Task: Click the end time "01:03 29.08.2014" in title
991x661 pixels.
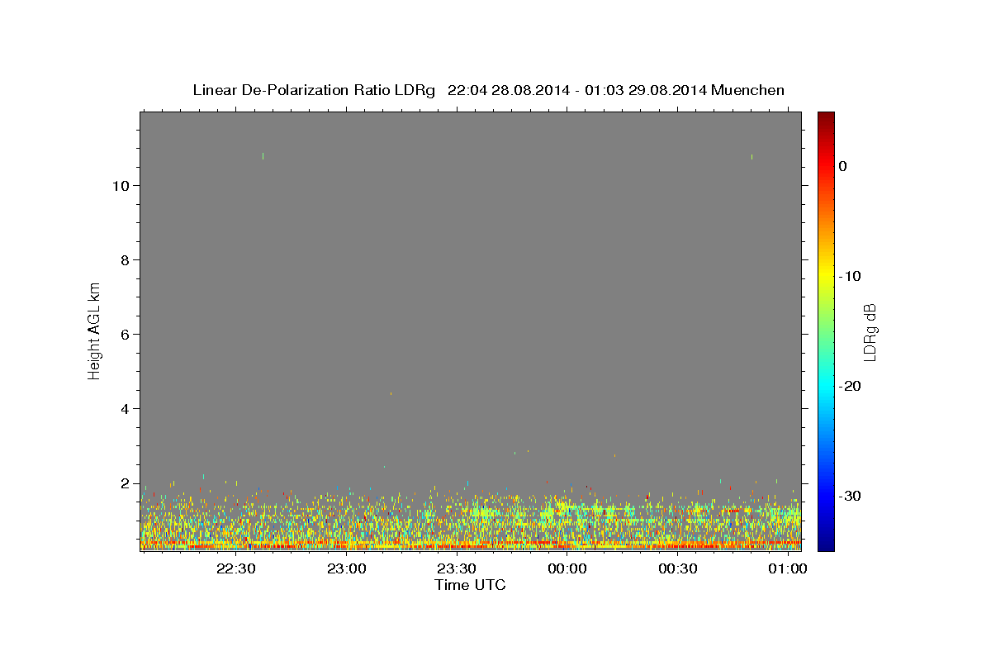Action: pos(645,90)
